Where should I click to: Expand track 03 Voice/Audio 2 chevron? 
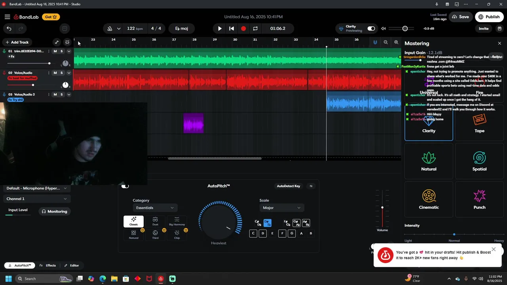(x=69, y=95)
